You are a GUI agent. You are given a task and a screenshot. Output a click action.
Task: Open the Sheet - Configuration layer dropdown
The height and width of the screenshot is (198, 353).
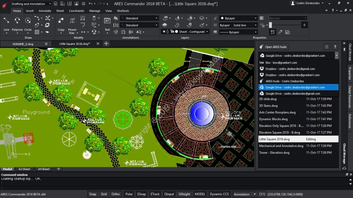click(x=185, y=32)
